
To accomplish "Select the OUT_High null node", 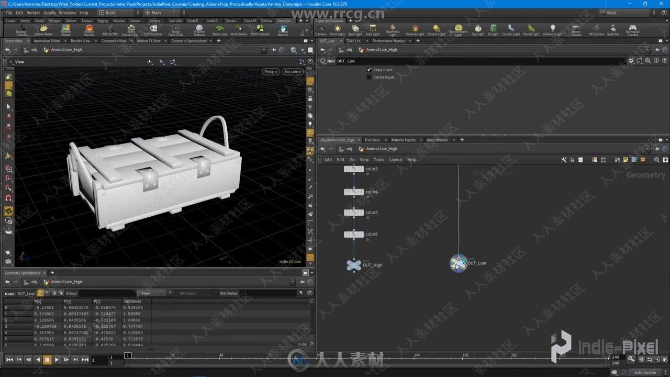I will 354,265.
